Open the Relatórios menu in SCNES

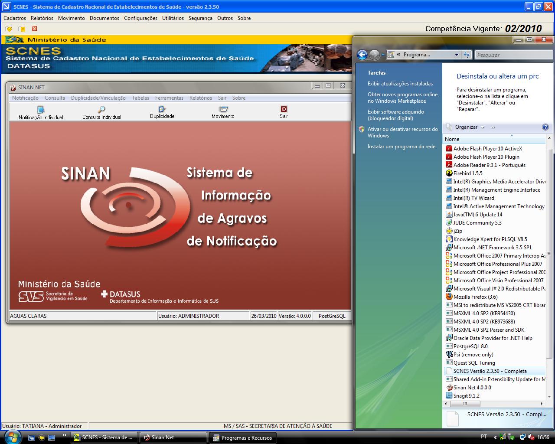click(42, 18)
